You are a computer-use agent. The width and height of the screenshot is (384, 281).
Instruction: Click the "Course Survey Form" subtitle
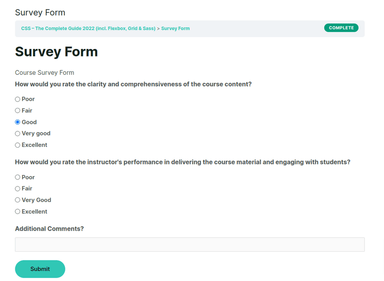pos(44,72)
